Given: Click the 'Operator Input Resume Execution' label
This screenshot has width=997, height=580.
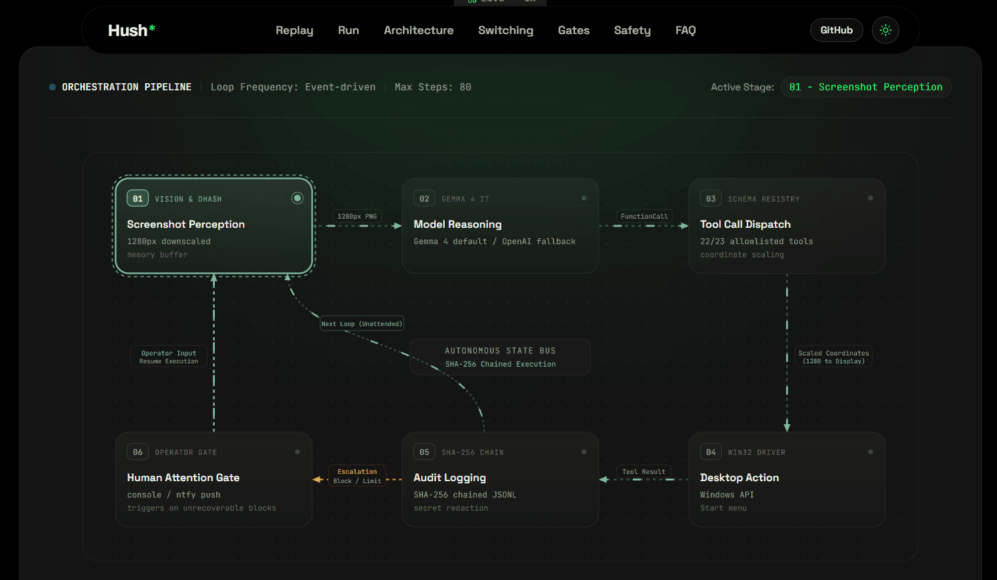Looking at the screenshot, I should 169,357.
